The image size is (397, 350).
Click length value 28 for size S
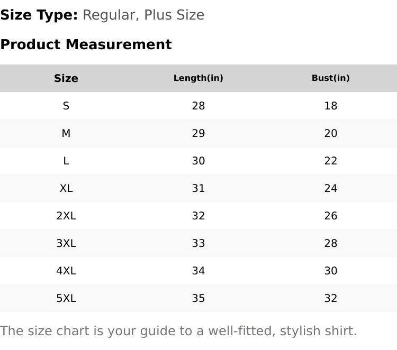tap(198, 106)
